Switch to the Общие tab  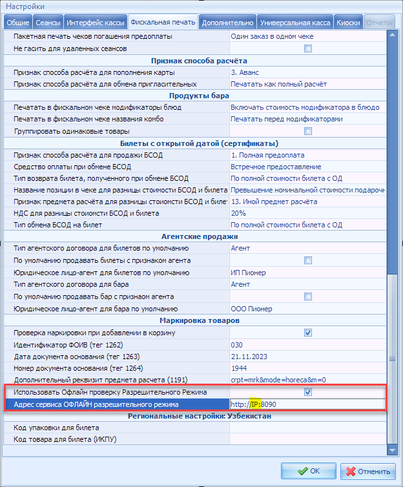point(18,23)
